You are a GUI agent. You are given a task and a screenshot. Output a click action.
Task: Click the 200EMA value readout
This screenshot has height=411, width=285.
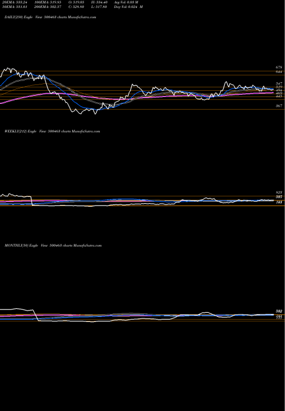click(x=48, y=7)
